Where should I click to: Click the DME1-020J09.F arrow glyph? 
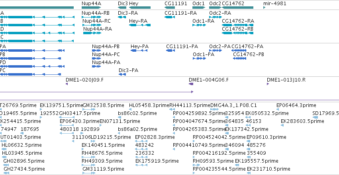pos(67,84)
